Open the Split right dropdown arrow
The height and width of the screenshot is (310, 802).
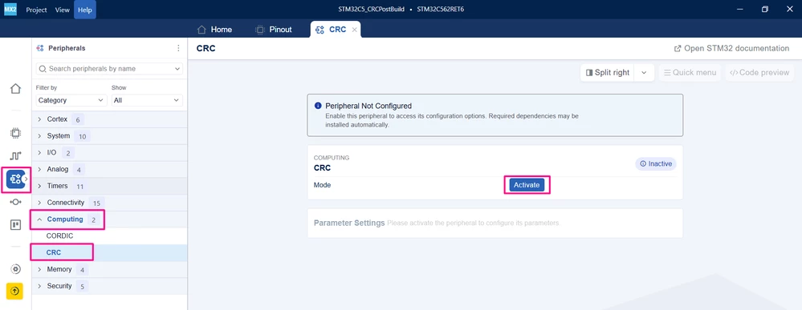tap(644, 73)
